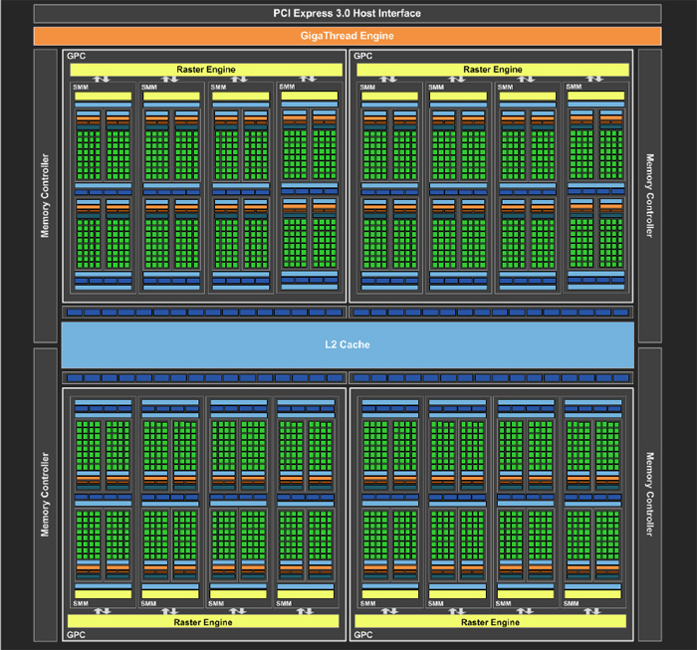The width and height of the screenshot is (697, 650).
Task: Select the Raster Engine in bottom-right GPC
Action: point(493,620)
